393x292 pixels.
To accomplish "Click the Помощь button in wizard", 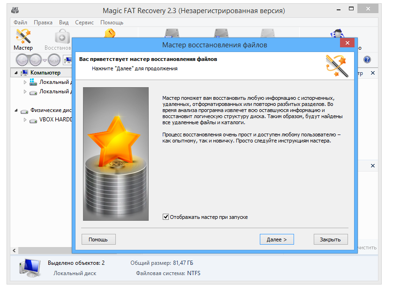I will (x=98, y=240).
